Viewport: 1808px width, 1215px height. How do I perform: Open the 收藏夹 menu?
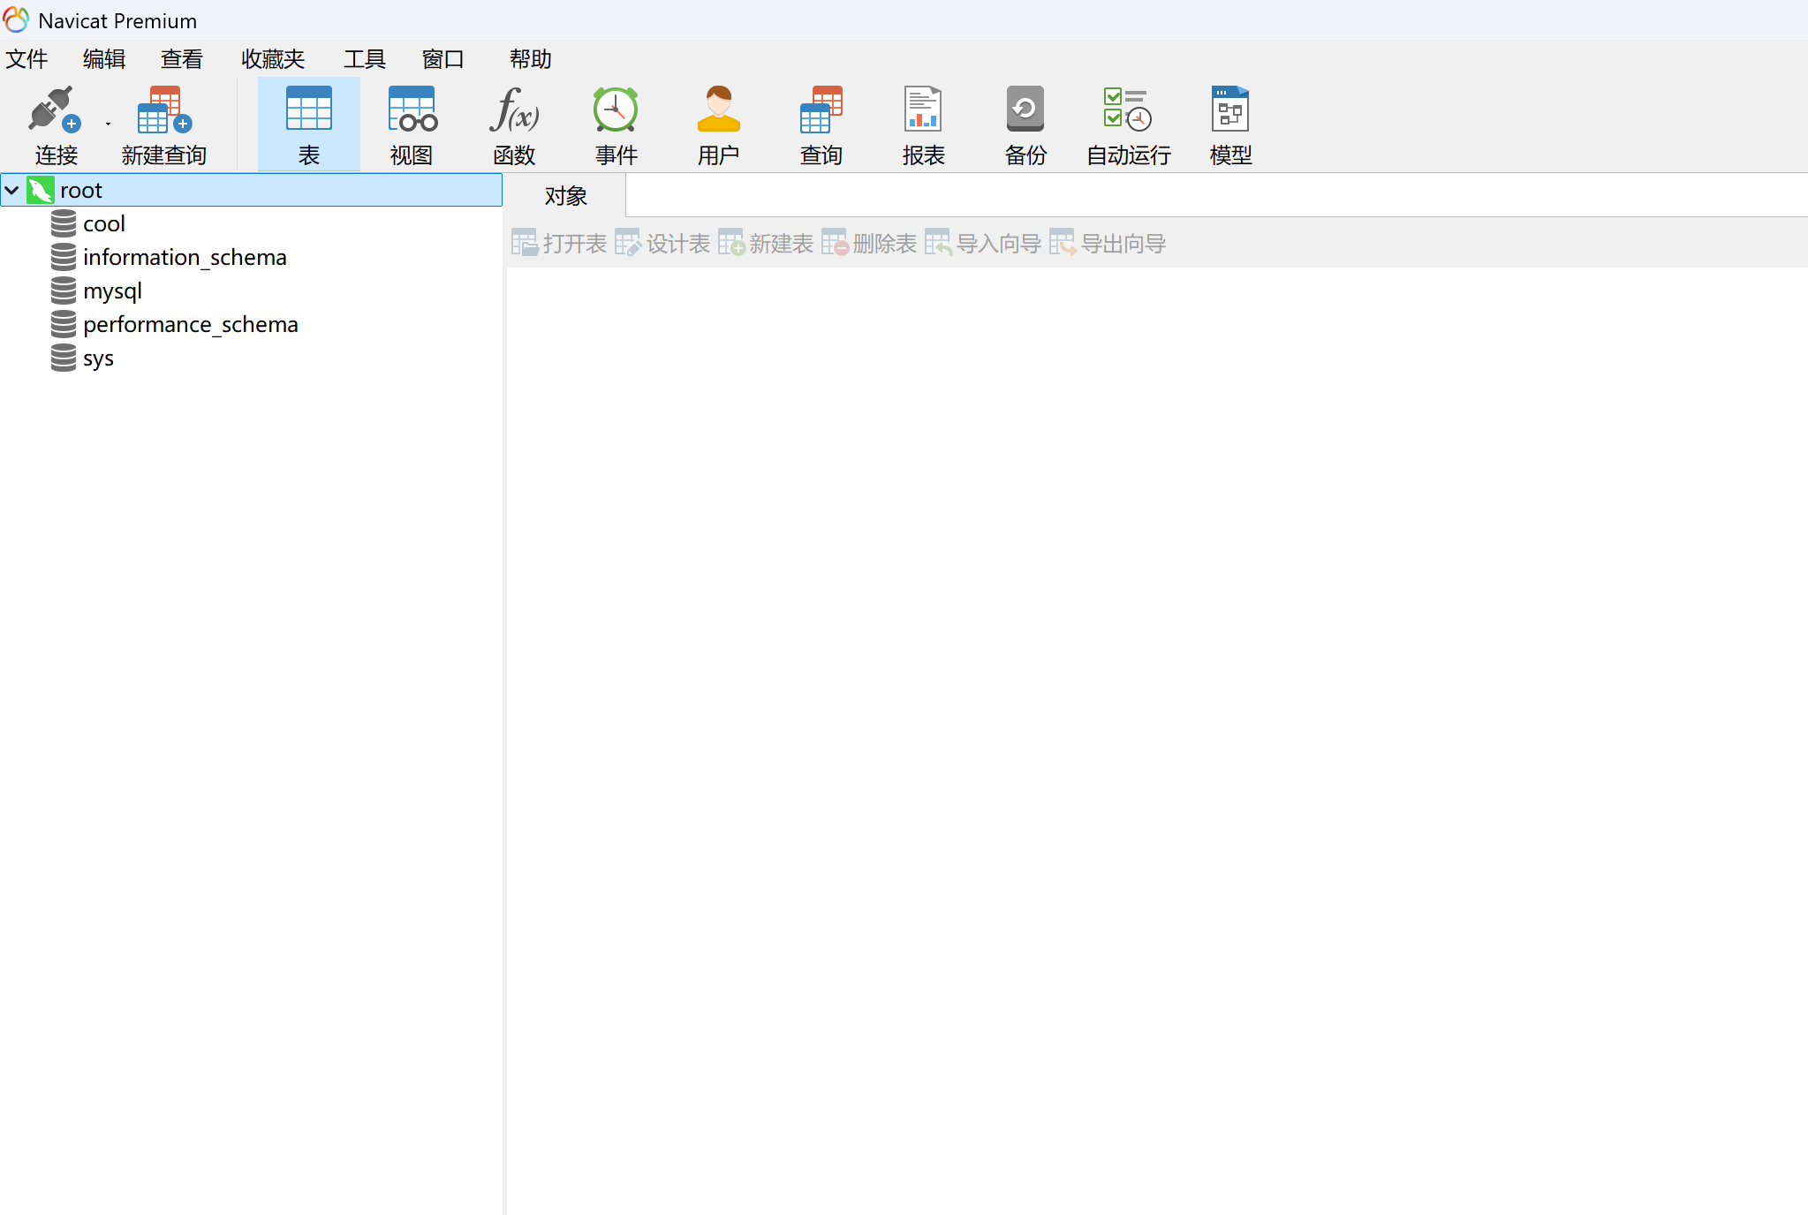click(x=273, y=59)
